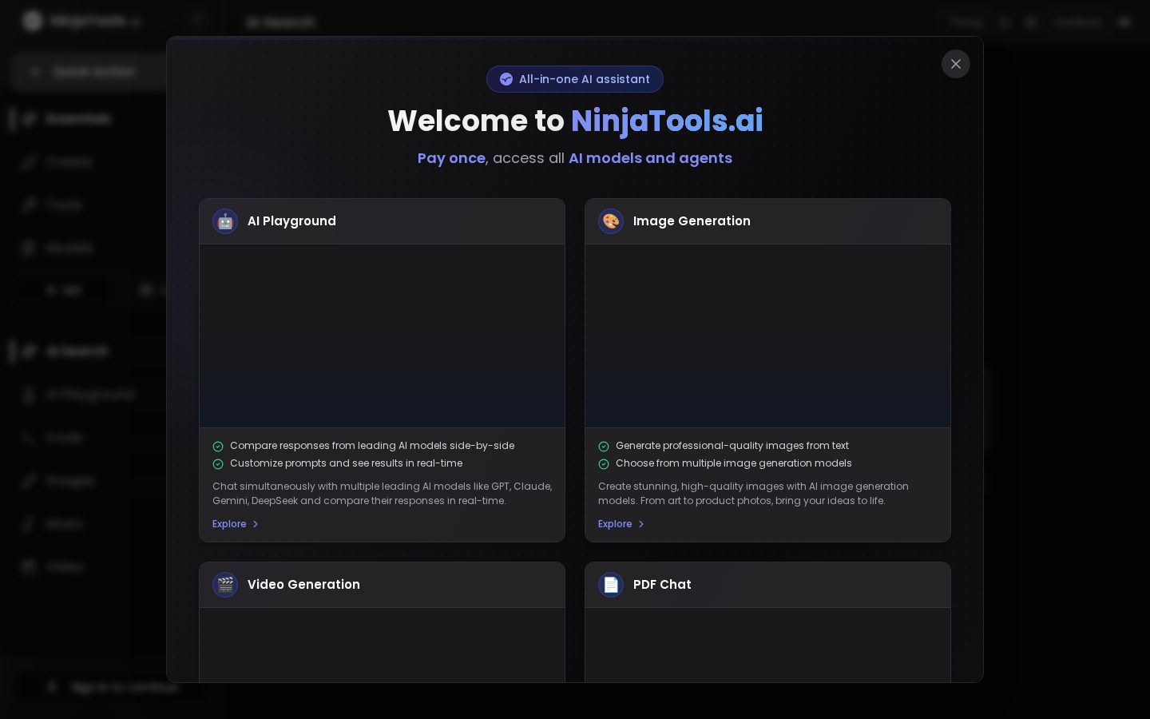Image resolution: width=1150 pixels, height=719 pixels.
Task: Click the Image Generation preview area
Action: pos(767,336)
